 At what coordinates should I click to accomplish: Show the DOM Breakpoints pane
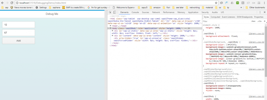245,17
